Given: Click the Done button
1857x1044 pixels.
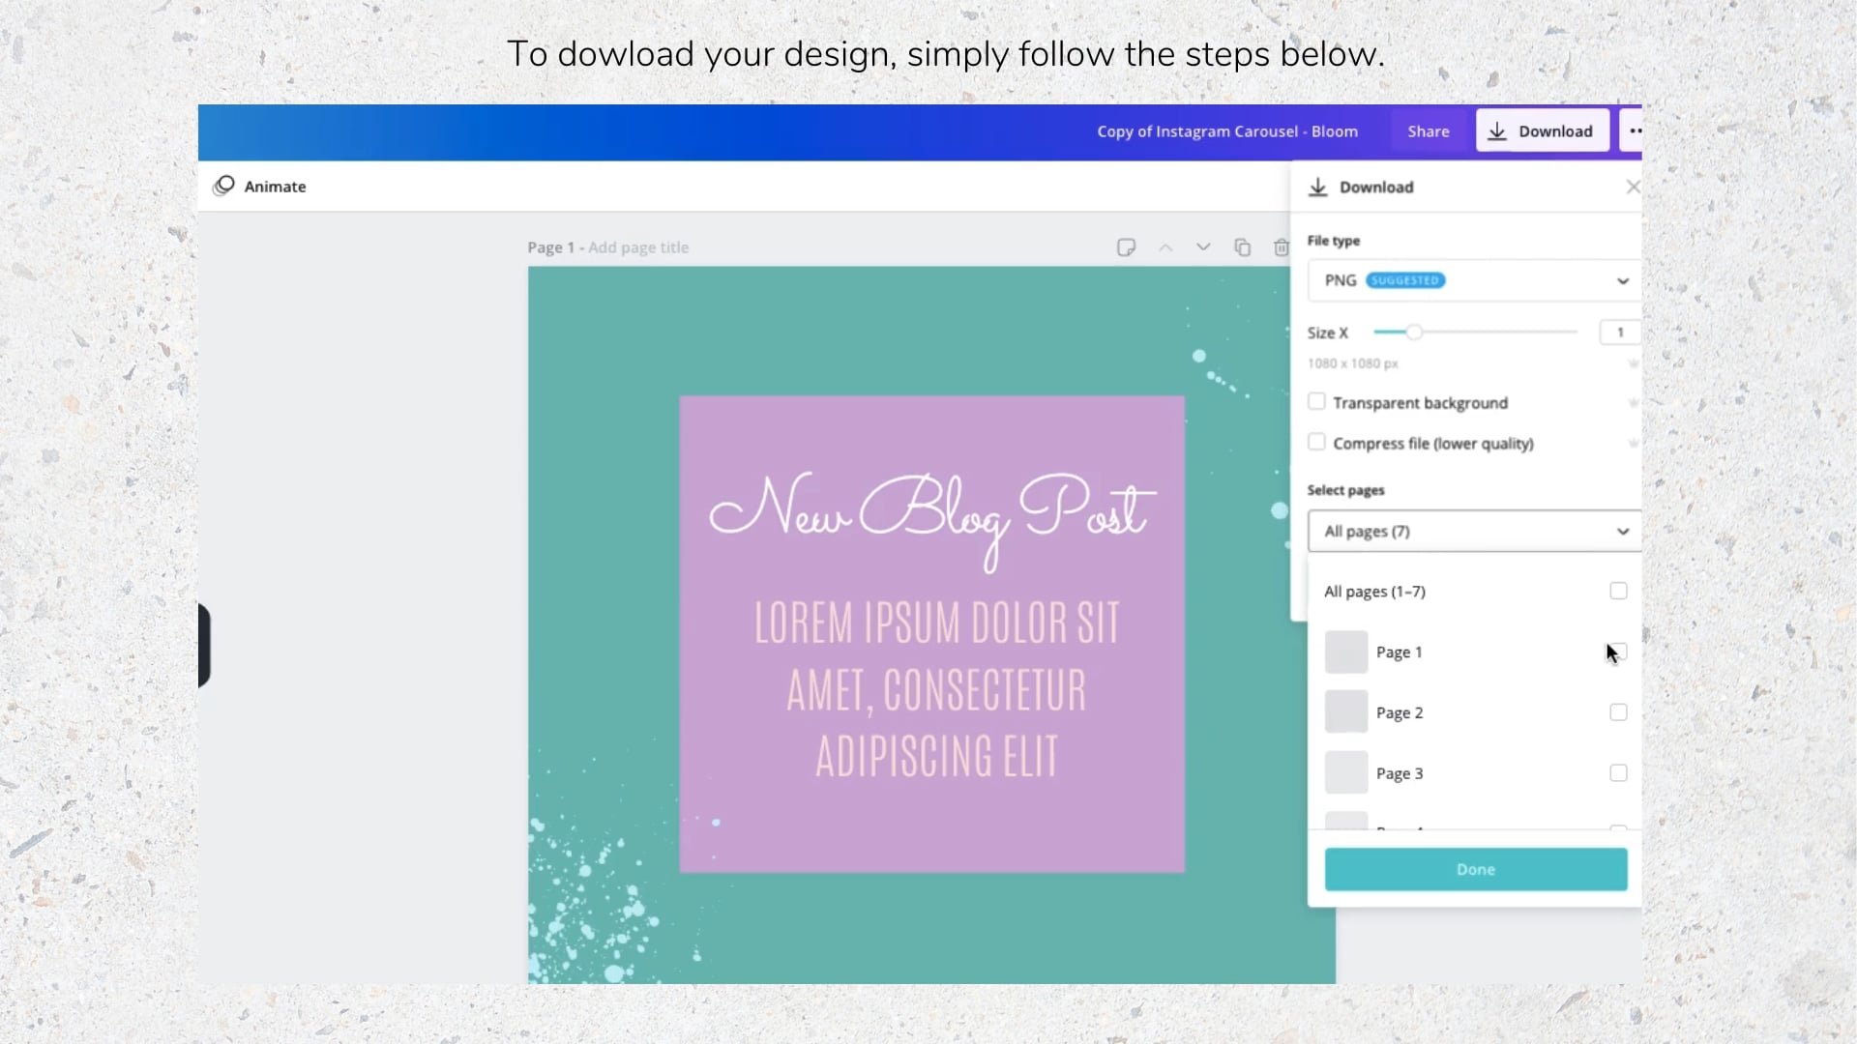Looking at the screenshot, I should [1476, 869].
